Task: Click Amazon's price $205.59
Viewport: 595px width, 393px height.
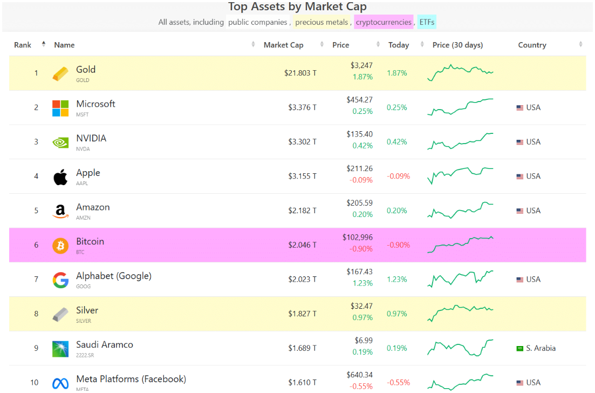Action: coord(359,203)
